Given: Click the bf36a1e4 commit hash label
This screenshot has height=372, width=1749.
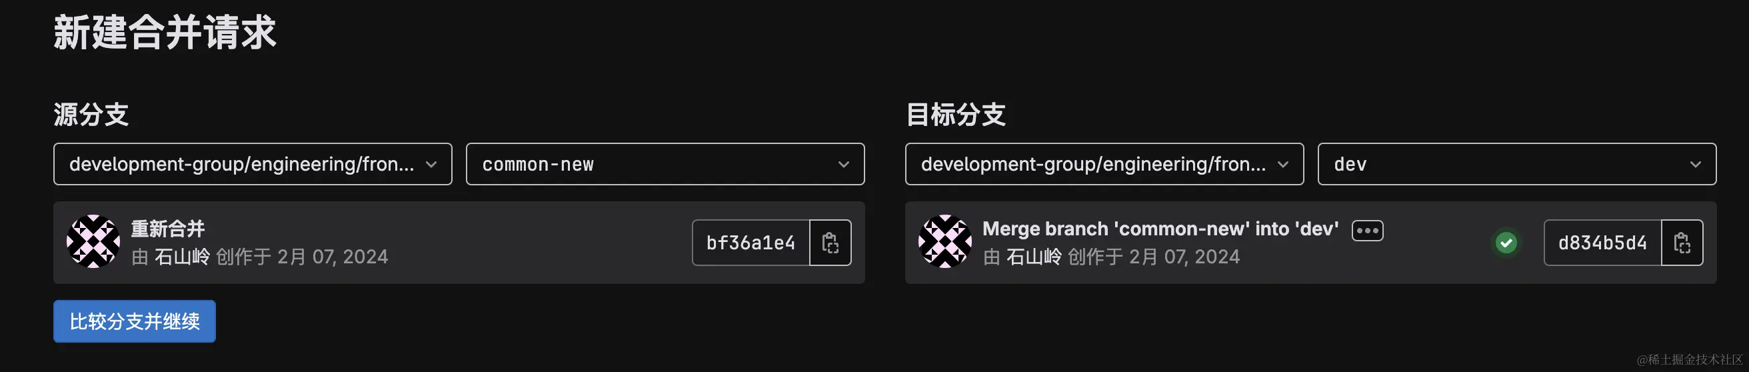Looking at the screenshot, I should pos(751,243).
